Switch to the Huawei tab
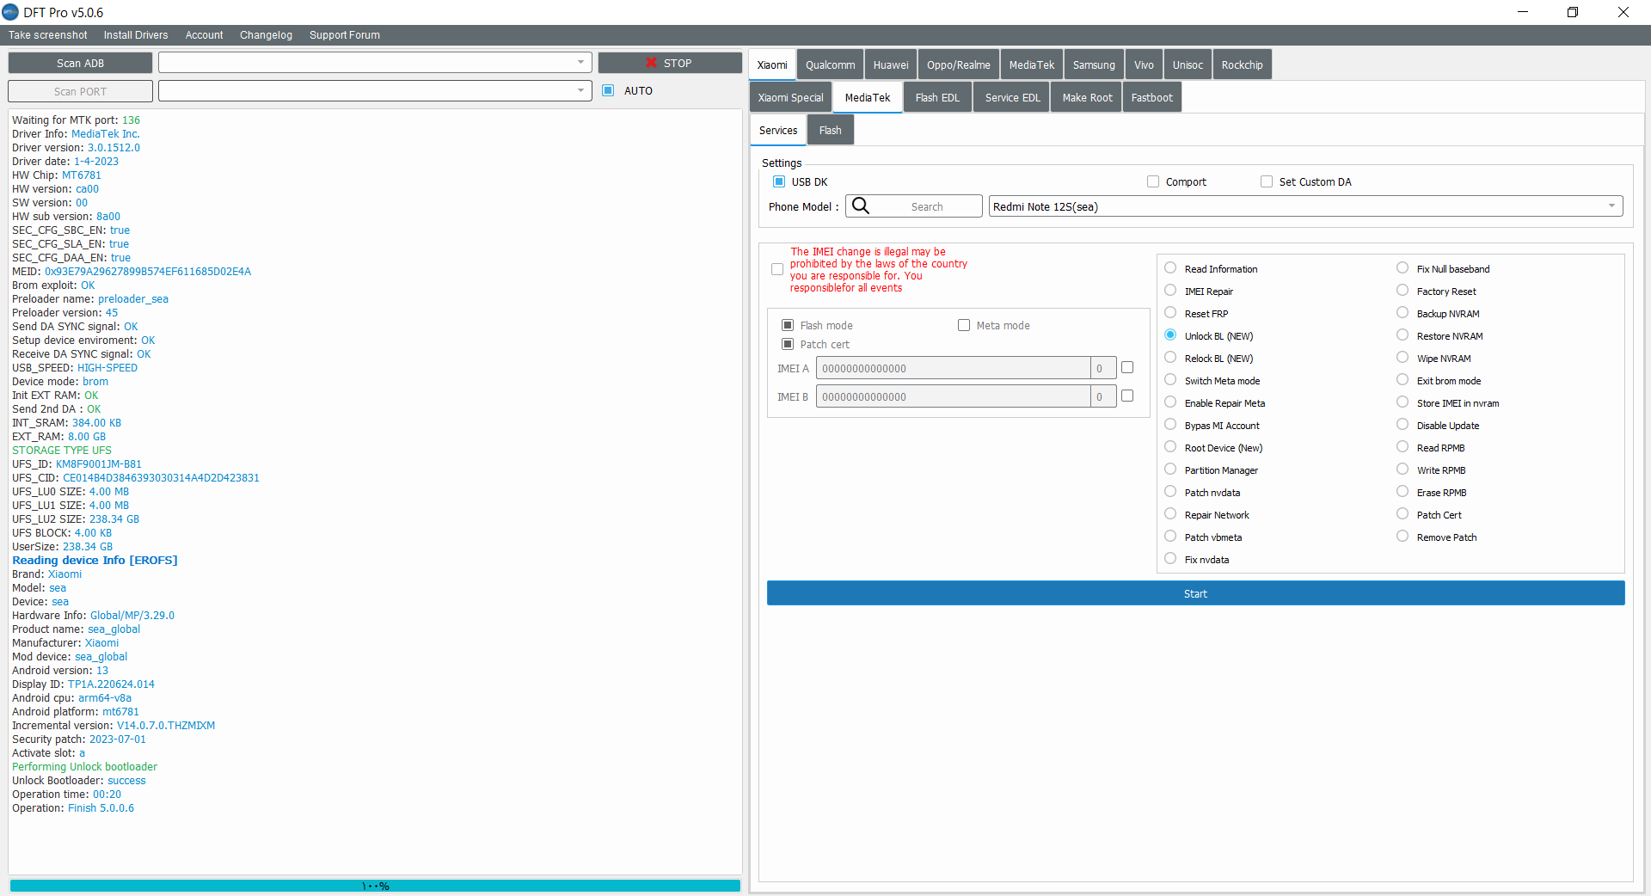This screenshot has height=896, width=1651. [x=891, y=64]
